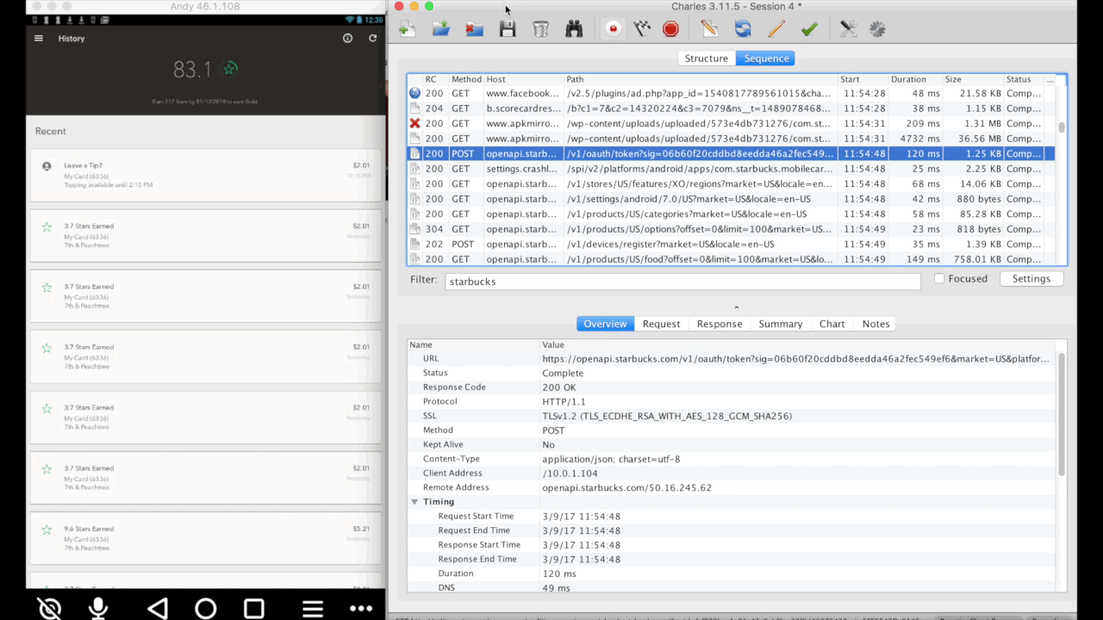Image resolution: width=1103 pixels, height=620 pixels.
Task: Click the microphone icon in Andy's bottom bar
Action: (98, 609)
